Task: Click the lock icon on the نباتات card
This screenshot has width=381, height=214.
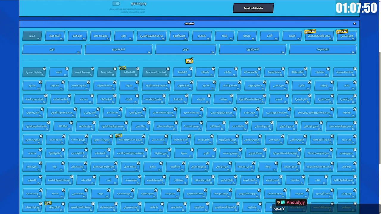Action: click(355, 82)
